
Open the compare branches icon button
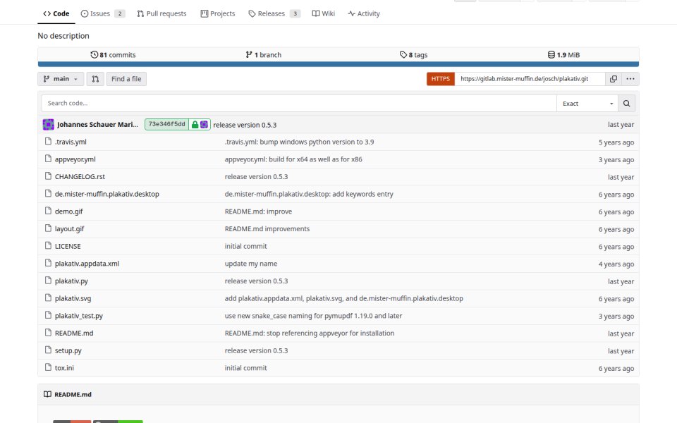tap(95, 79)
